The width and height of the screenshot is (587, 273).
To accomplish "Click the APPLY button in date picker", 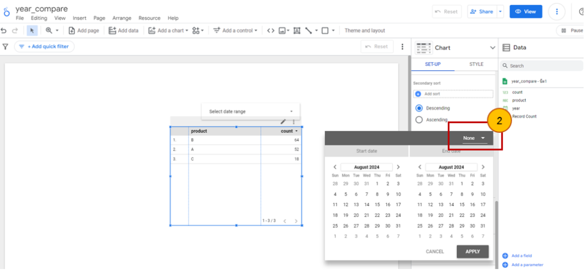I will (x=472, y=251).
